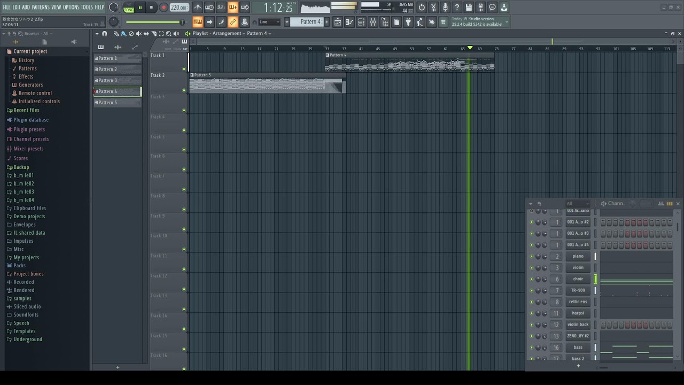This screenshot has height=385, width=684.
Task: Click the violin back channel button
Action: point(578,325)
